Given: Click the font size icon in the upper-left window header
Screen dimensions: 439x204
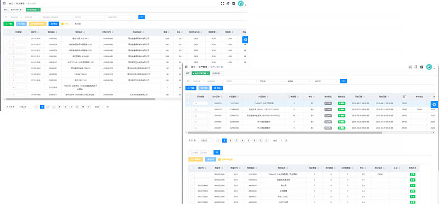Looking at the screenshot, I should tap(228, 4).
